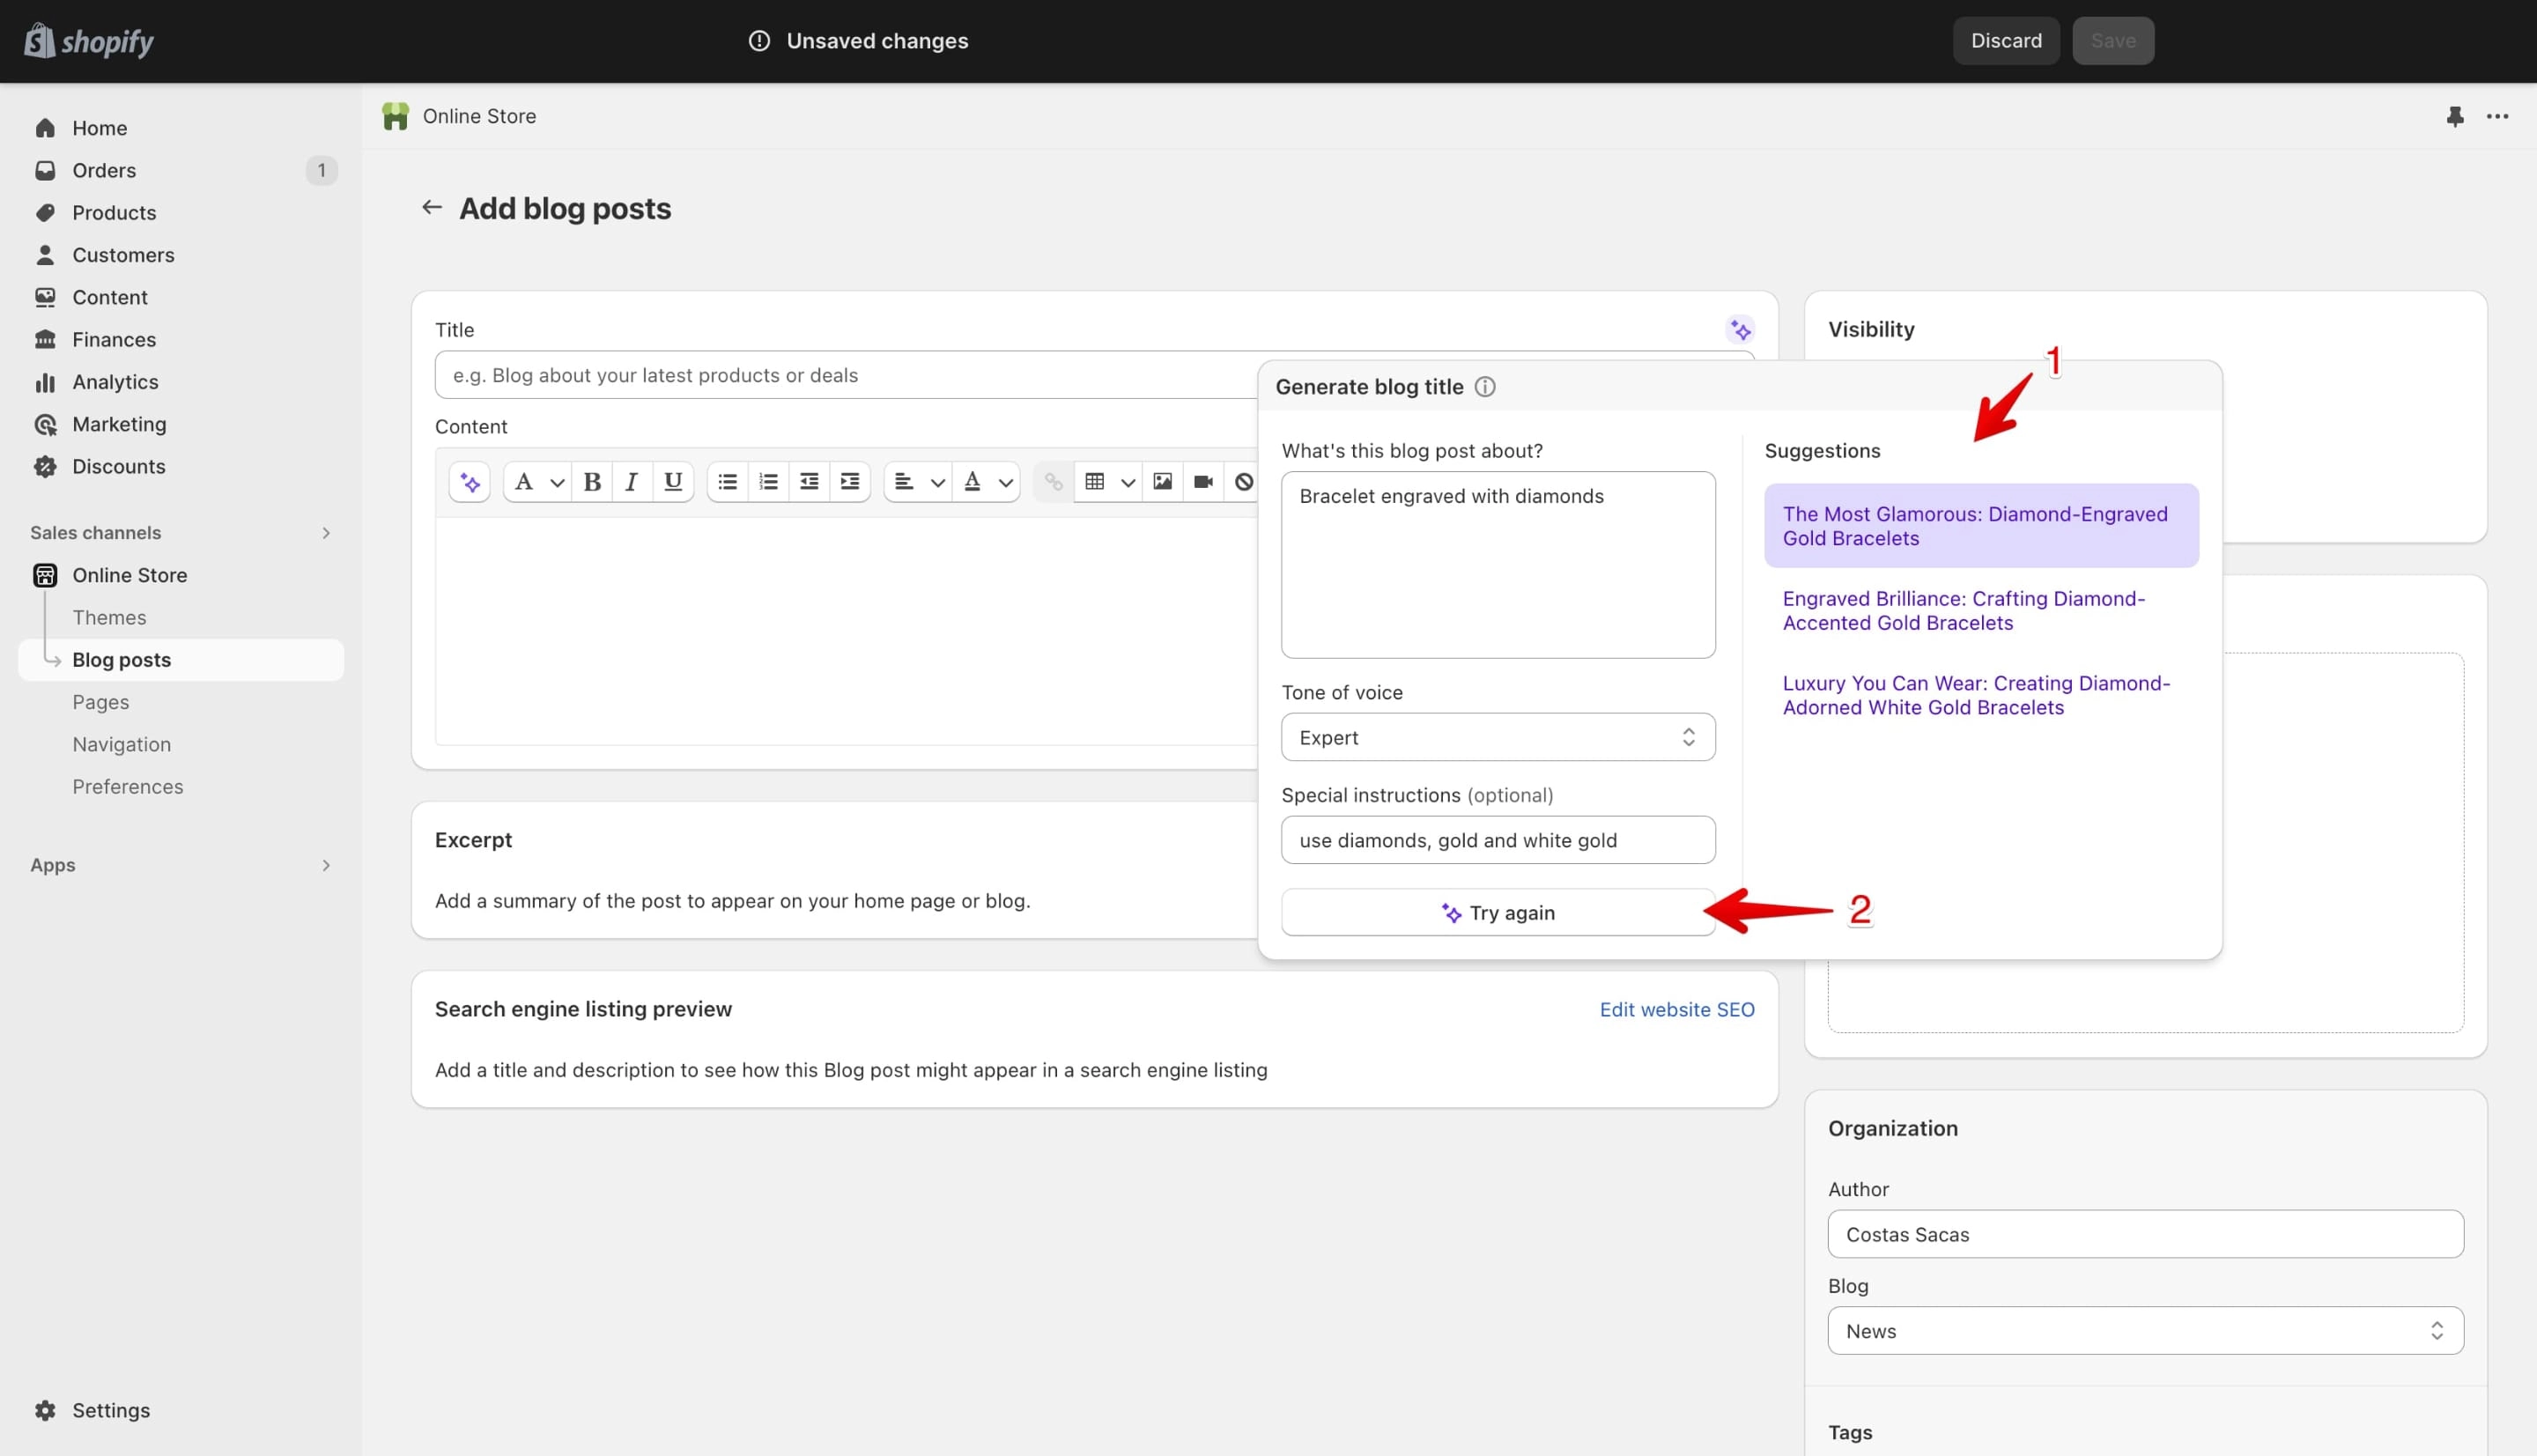This screenshot has height=1456, width=2537.
Task: Open the text alignment dropdown
Action: click(918, 483)
